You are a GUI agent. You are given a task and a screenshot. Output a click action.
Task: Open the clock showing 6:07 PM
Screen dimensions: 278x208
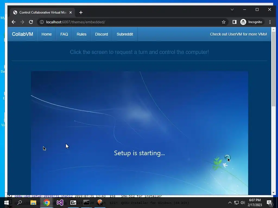tap(255, 203)
